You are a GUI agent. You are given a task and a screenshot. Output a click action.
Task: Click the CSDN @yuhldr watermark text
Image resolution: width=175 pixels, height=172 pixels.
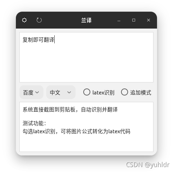click(148, 165)
